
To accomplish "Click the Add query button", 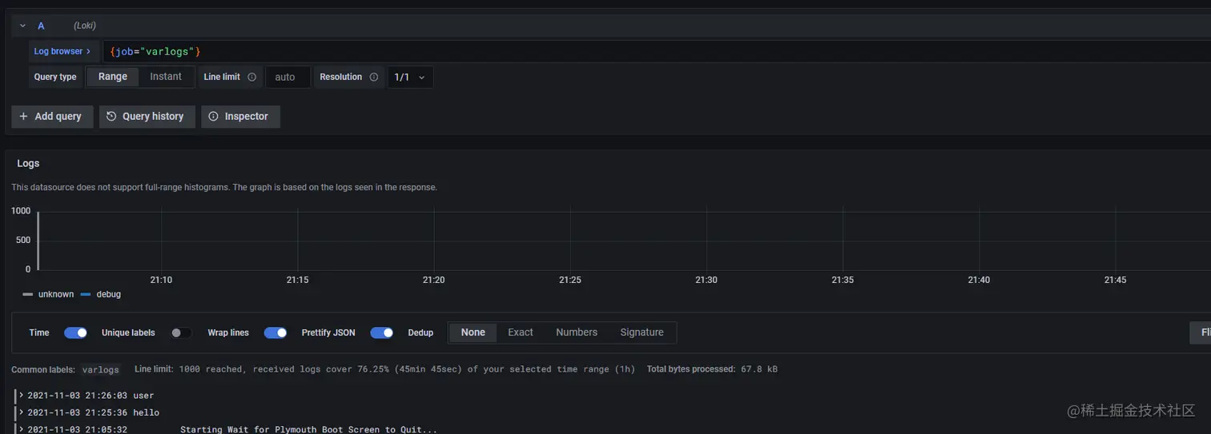I will pyautogui.click(x=52, y=117).
